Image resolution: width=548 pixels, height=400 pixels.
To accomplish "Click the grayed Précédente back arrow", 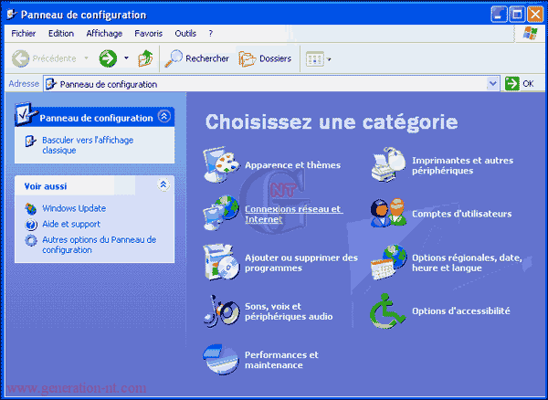I will [x=21, y=58].
